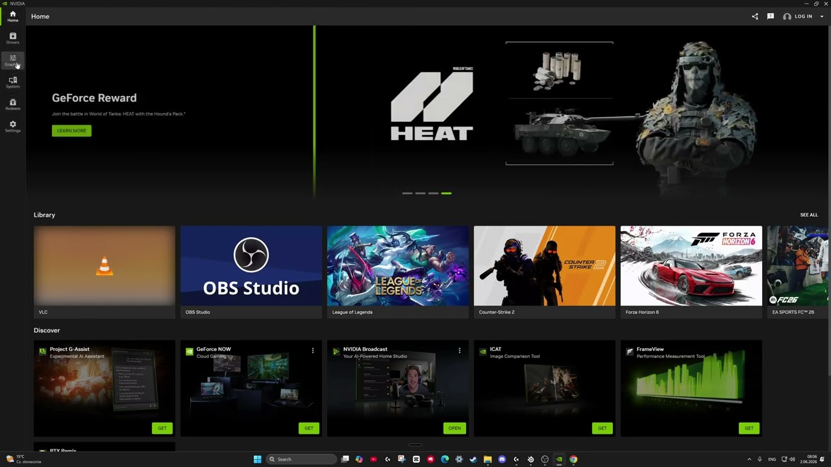Screen dimensions: 831x467
Task: Get FrameView
Action: coord(749,428)
